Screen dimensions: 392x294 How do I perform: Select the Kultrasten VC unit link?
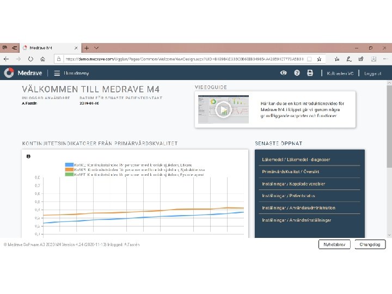(340, 73)
